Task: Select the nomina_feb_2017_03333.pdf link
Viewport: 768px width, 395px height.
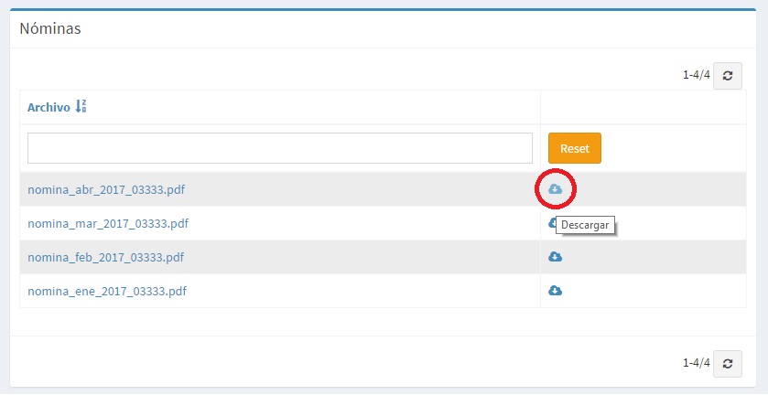Action: [106, 257]
